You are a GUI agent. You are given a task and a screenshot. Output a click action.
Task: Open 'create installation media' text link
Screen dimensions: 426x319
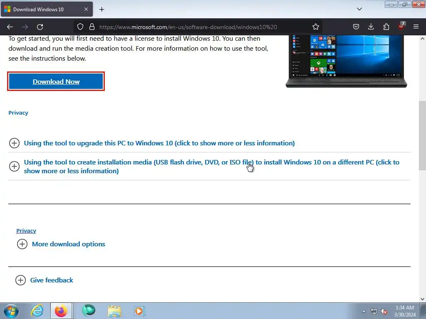pyautogui.click(x=212, y=167)
